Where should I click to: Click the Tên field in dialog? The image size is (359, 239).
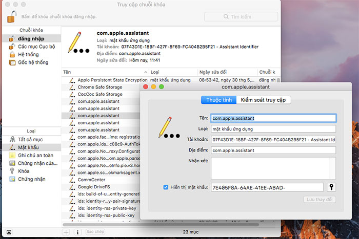point(273,118)
